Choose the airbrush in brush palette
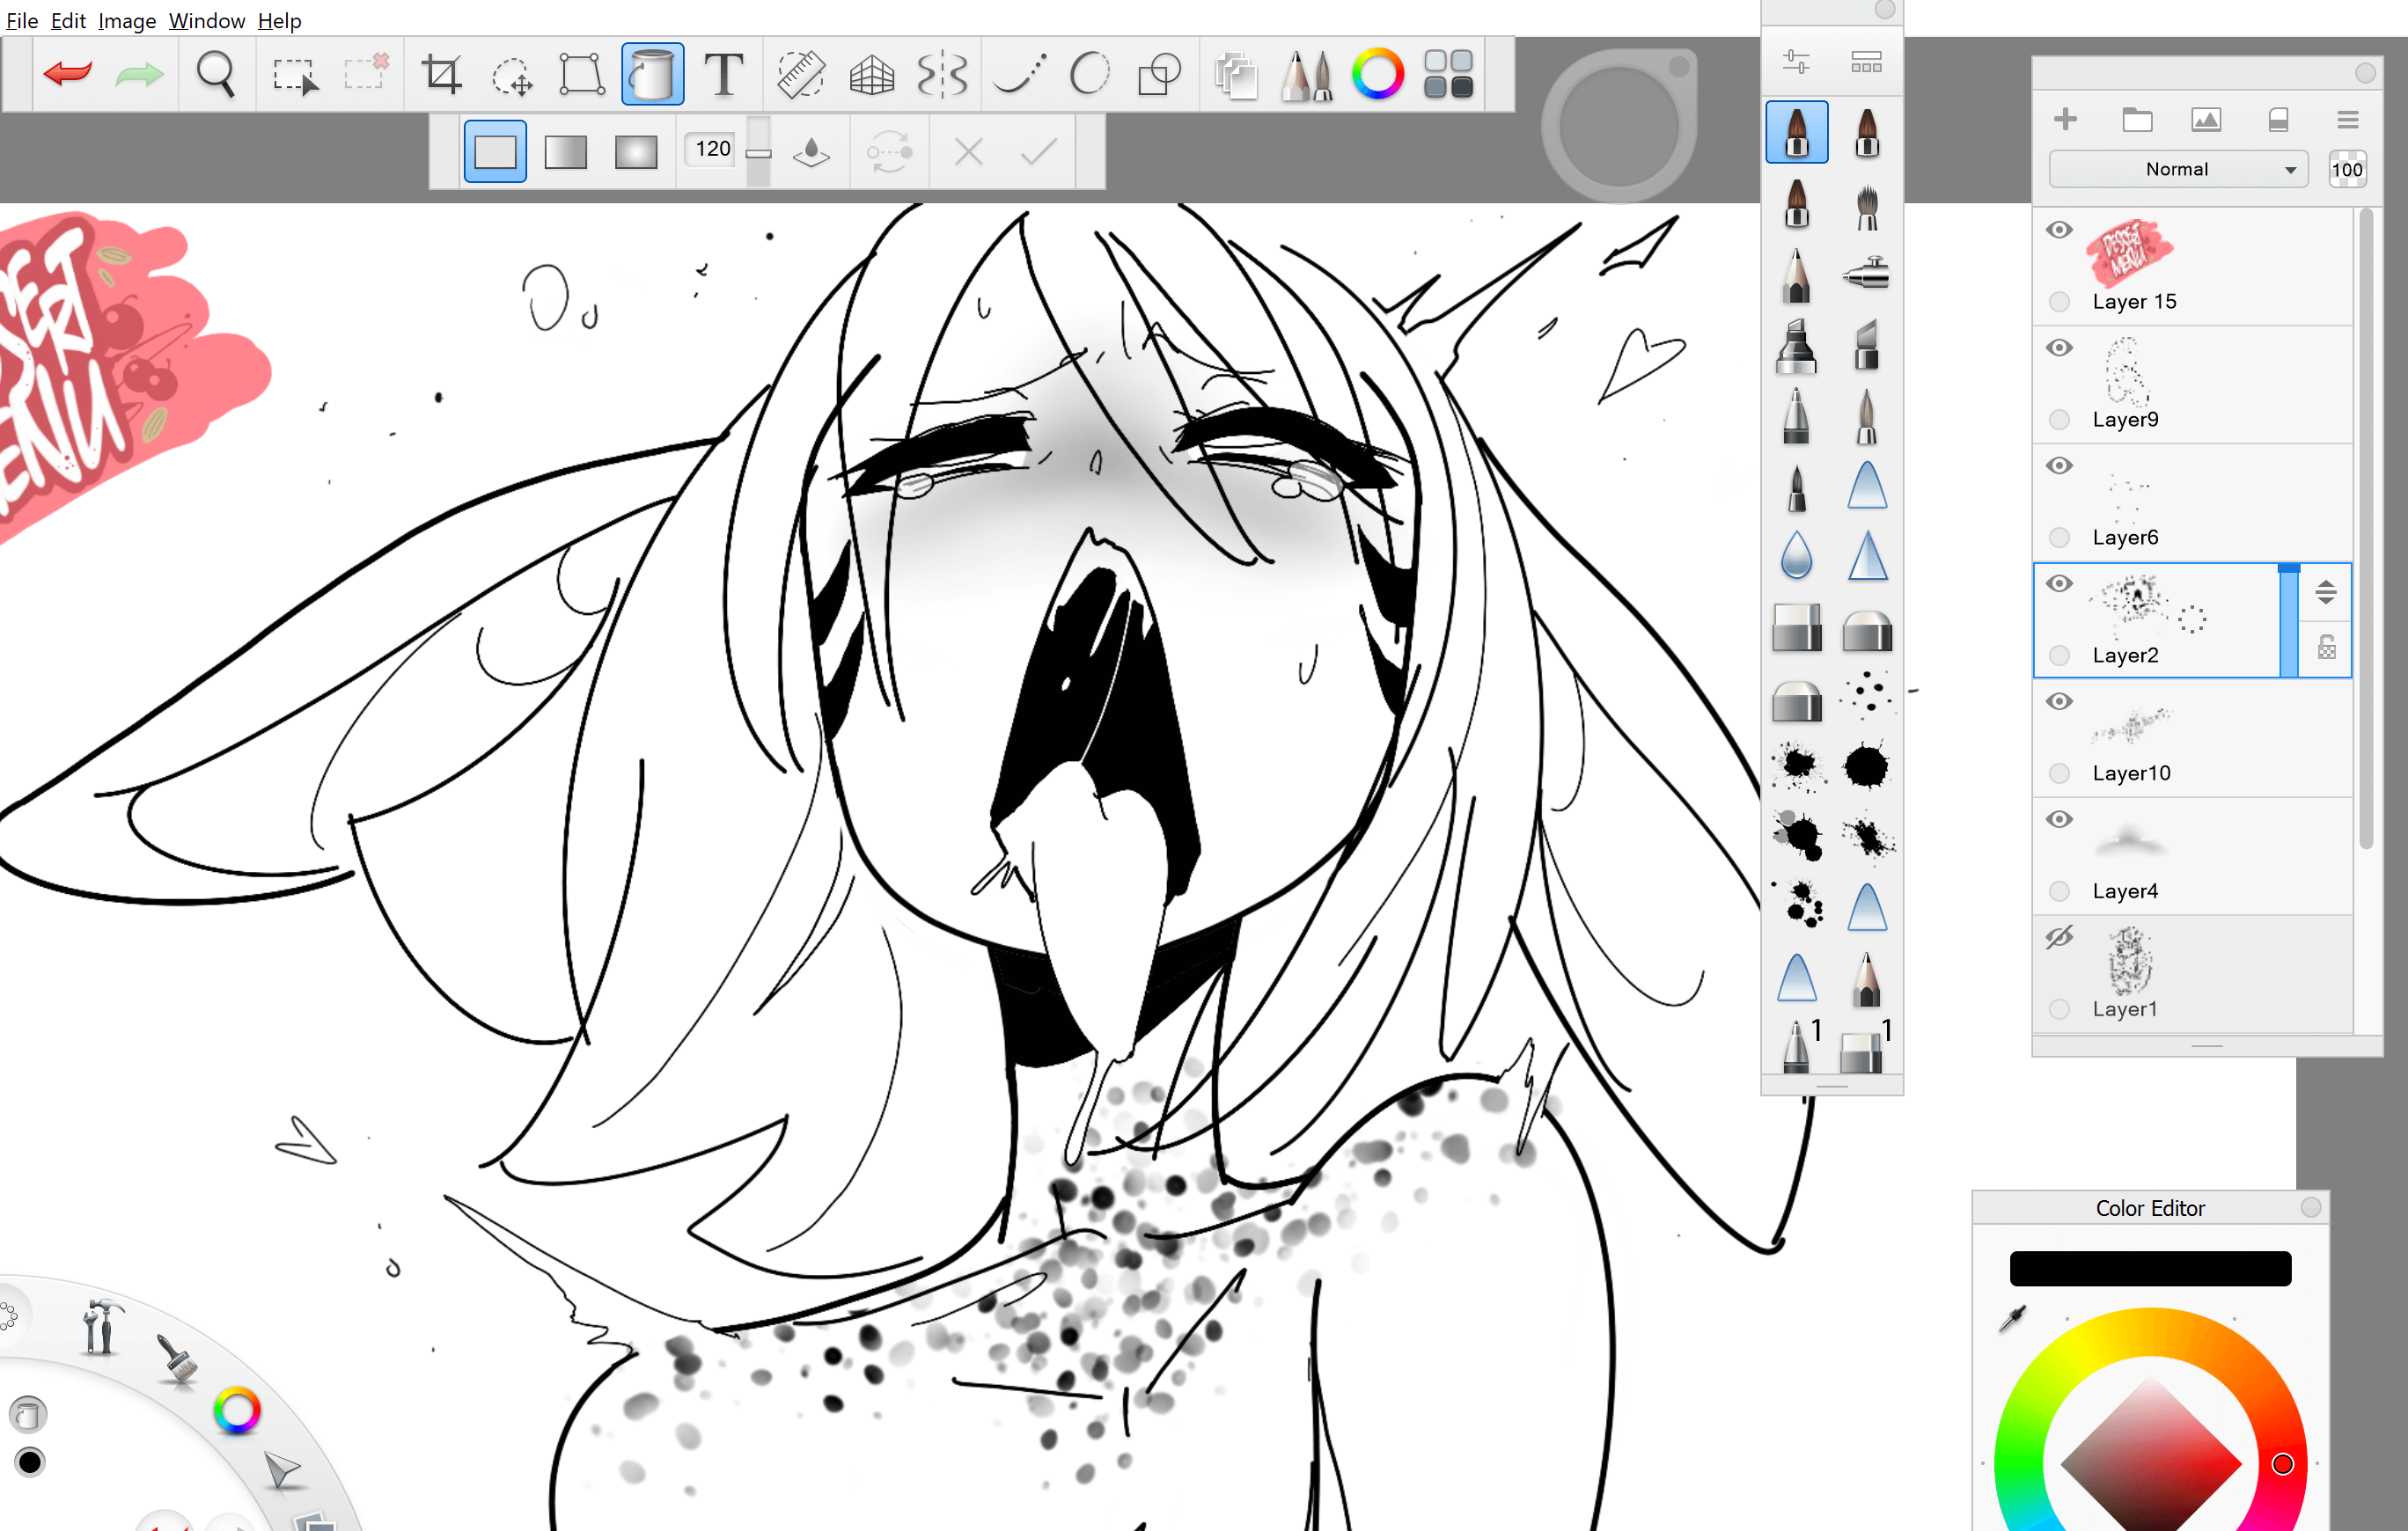The width and height of the screenshot is (2408, 1531). pos(1866,272)
